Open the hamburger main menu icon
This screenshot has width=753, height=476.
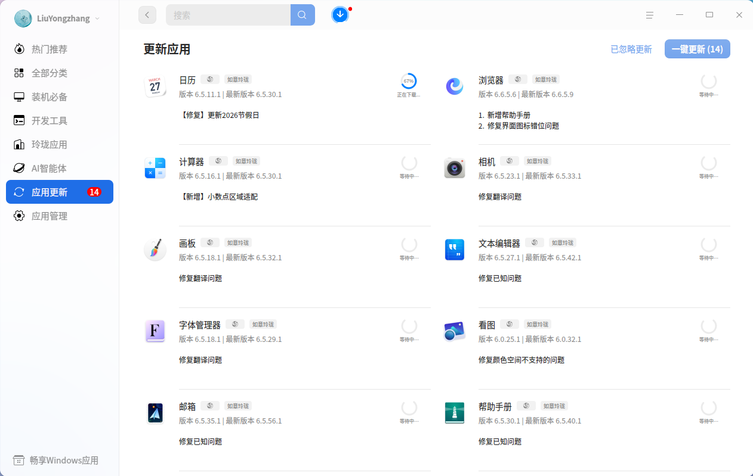(x=650, y=15)
